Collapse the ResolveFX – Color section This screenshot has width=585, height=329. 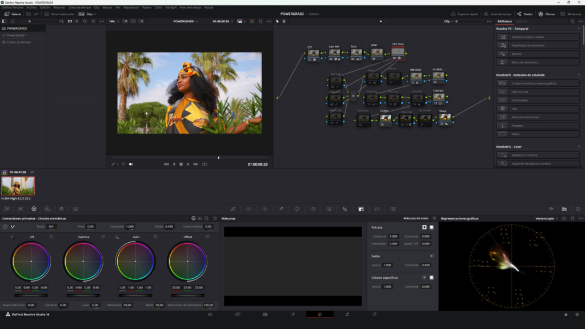click(579, 147)
